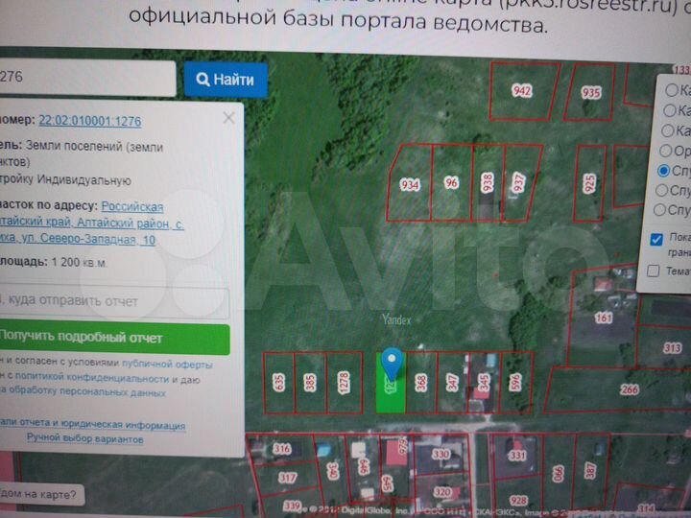Close the parcel info panel with X
Image resolution: width=691 pixels, height=518 pixels.
228,118
